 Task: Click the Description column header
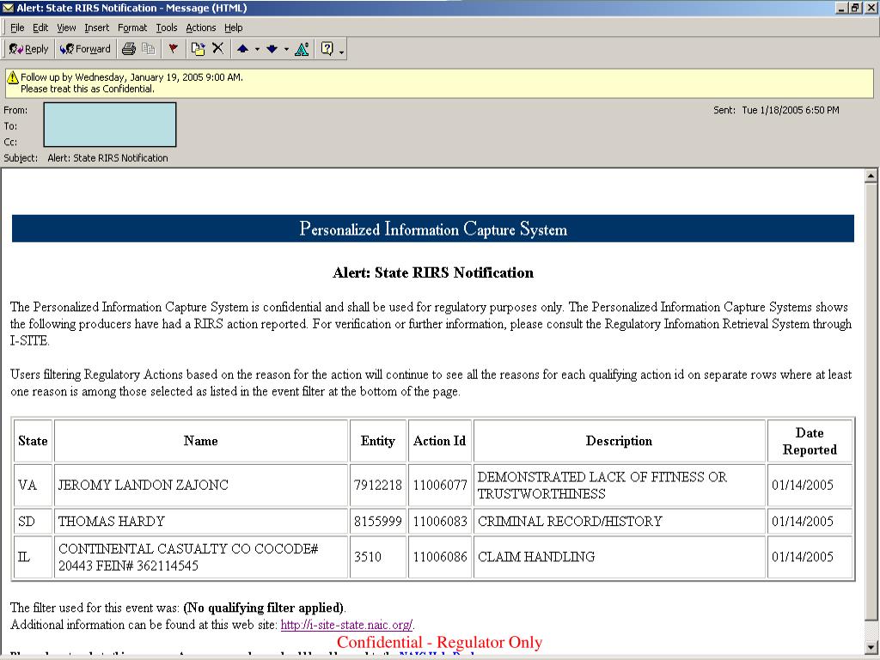click(619, 441)
